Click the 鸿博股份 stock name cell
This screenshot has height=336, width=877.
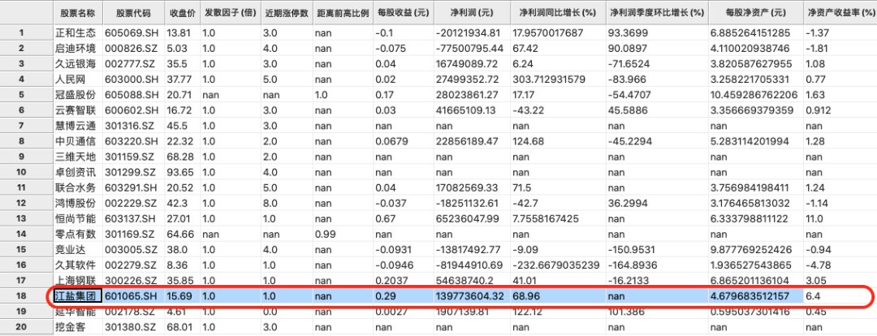point(78,202)
